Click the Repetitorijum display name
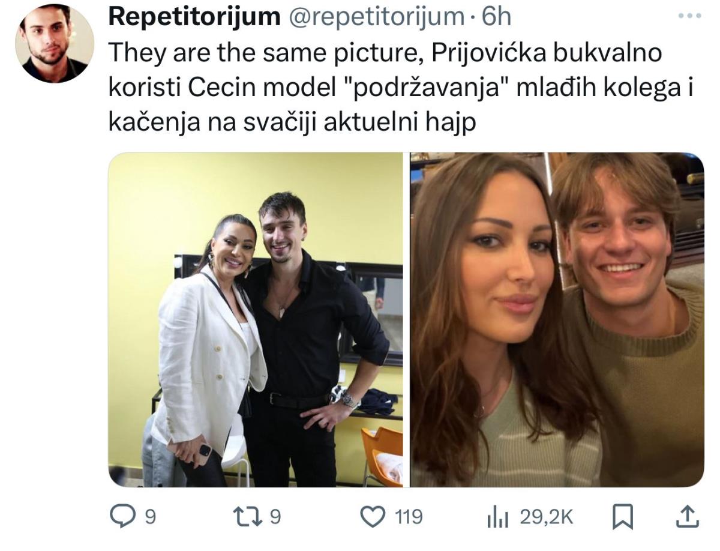The width and height of the screenshot is (720, 551). 194,17
